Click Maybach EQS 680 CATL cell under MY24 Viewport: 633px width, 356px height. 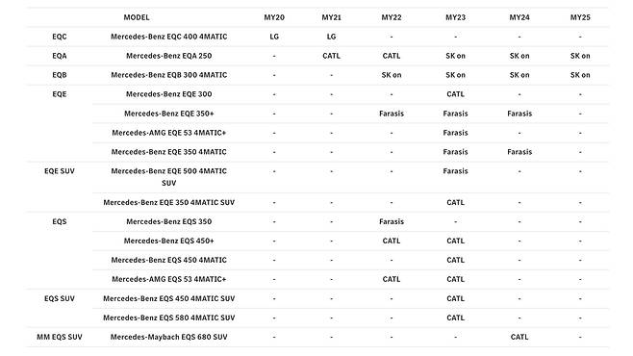519,337
